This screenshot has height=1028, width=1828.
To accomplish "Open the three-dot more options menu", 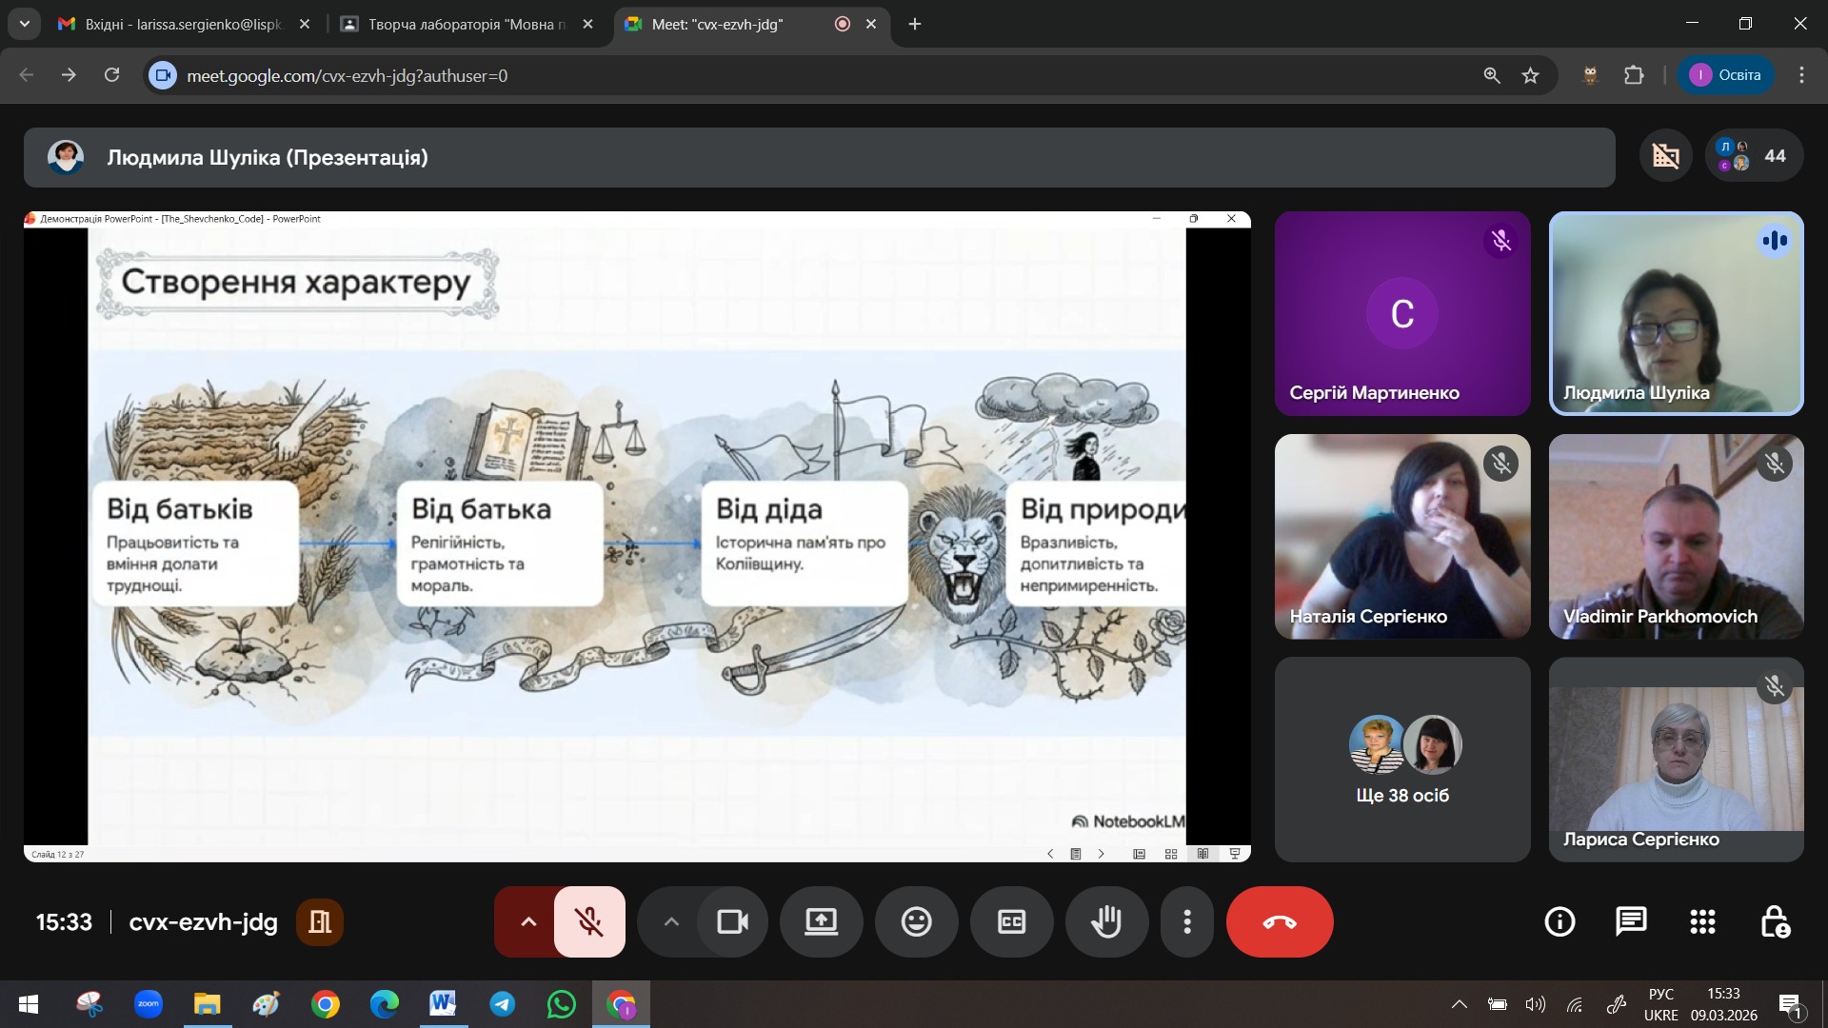I will [x=1186, y=921].
